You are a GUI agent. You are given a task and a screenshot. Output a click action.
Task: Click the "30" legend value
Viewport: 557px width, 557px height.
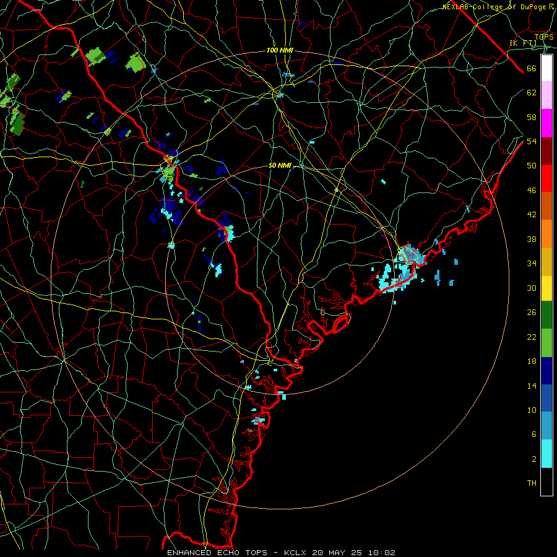pyautogui.click(x=532, y=288)
